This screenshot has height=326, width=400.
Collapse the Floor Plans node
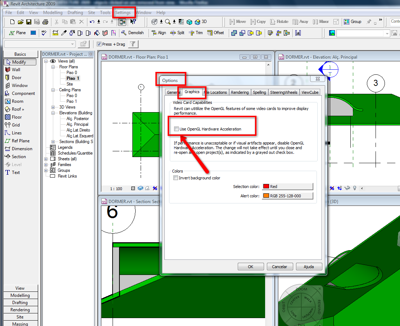53,67
